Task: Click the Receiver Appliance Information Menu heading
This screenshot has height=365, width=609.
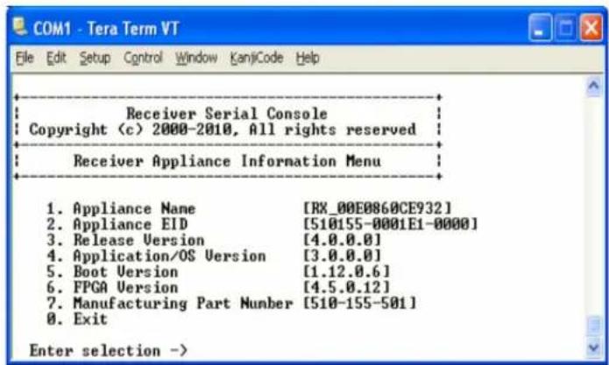Action: (x=227, y=161)
